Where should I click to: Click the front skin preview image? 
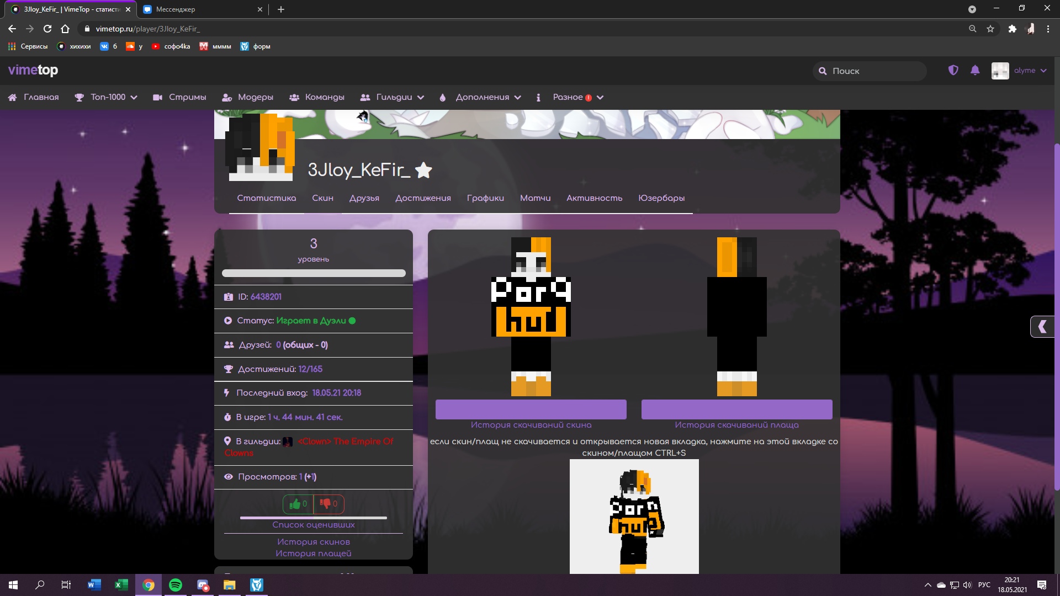point(531,317)
